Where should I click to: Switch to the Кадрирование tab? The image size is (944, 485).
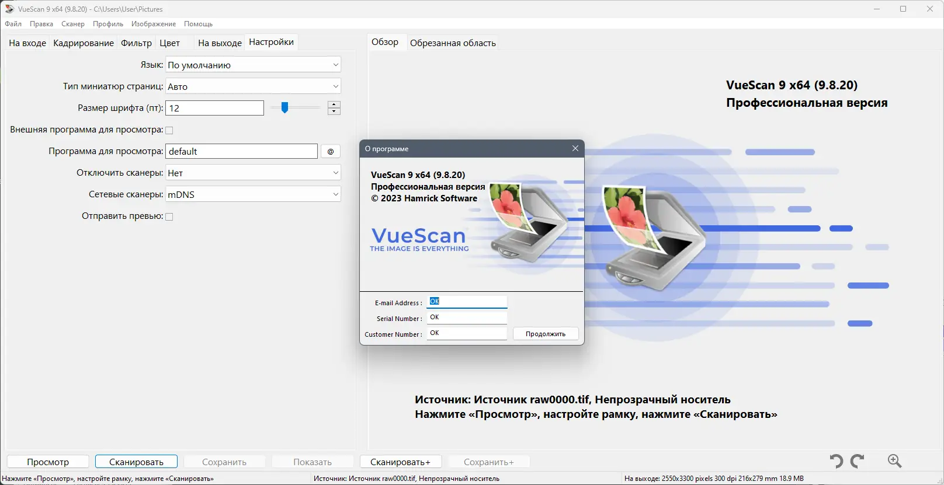click(x=84, y=43)
